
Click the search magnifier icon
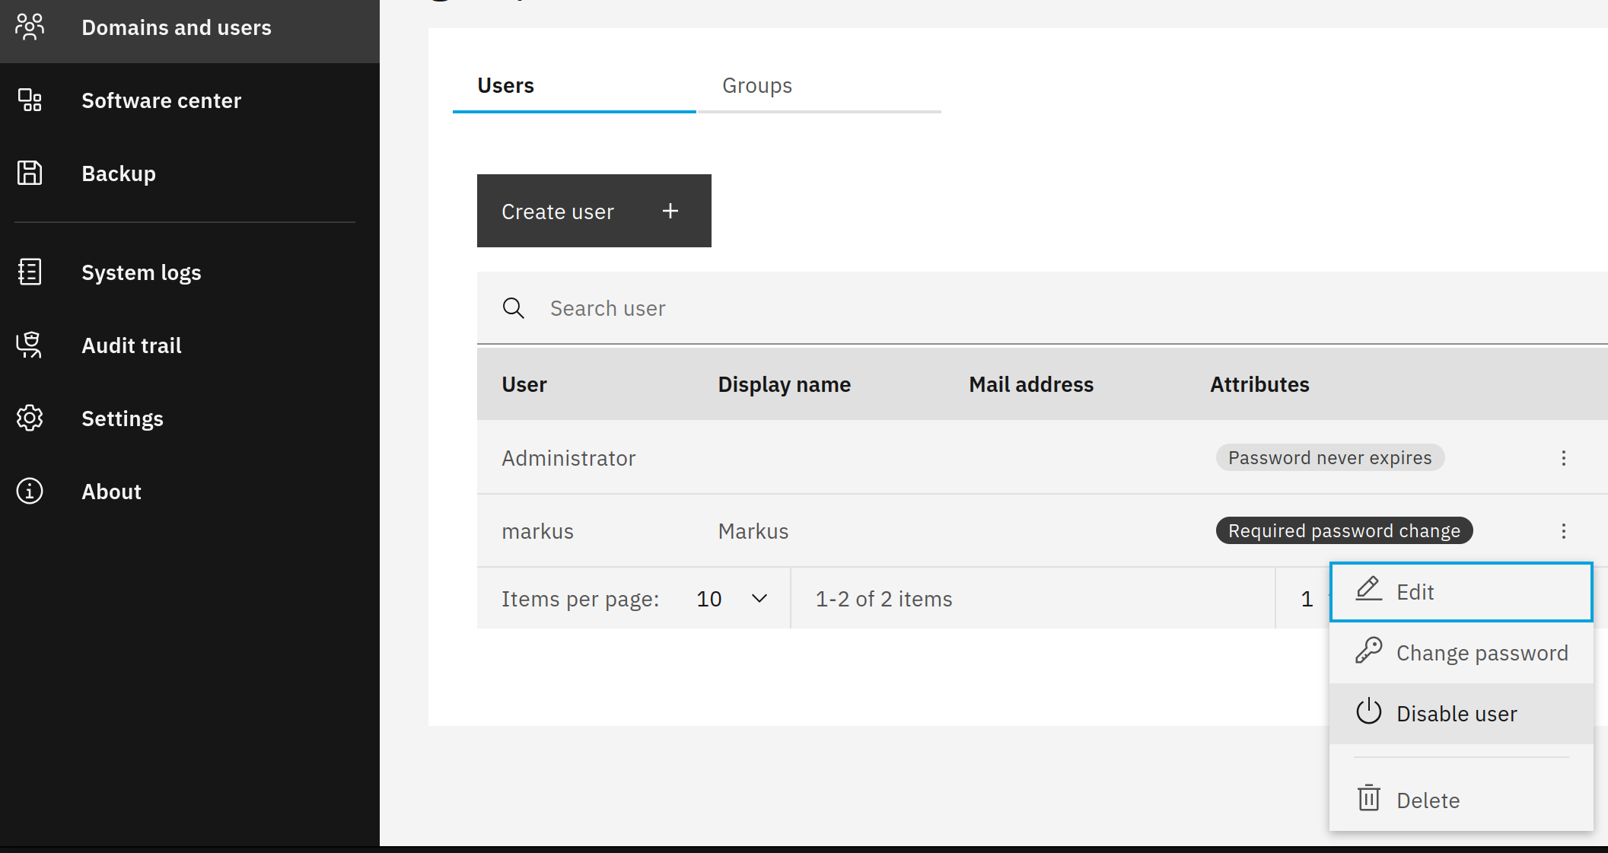tap(514, 308)
